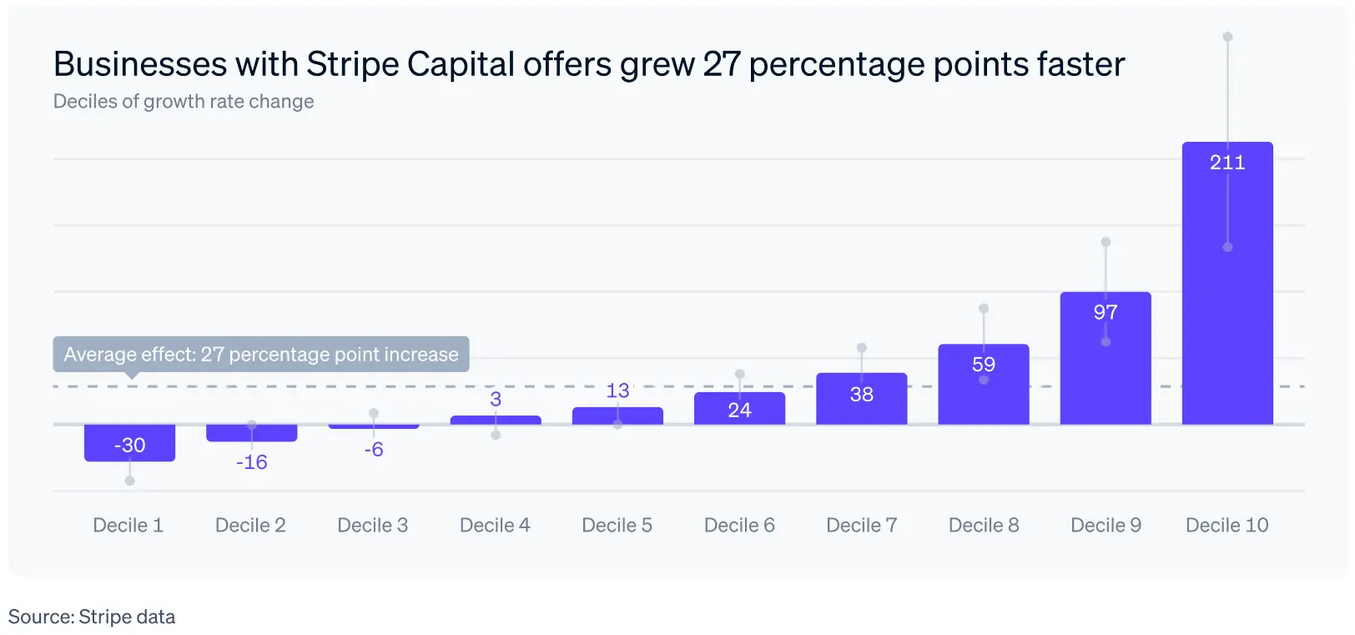
Task: Select the 'Decile 7' axis label
Action: tap(862, 525)
